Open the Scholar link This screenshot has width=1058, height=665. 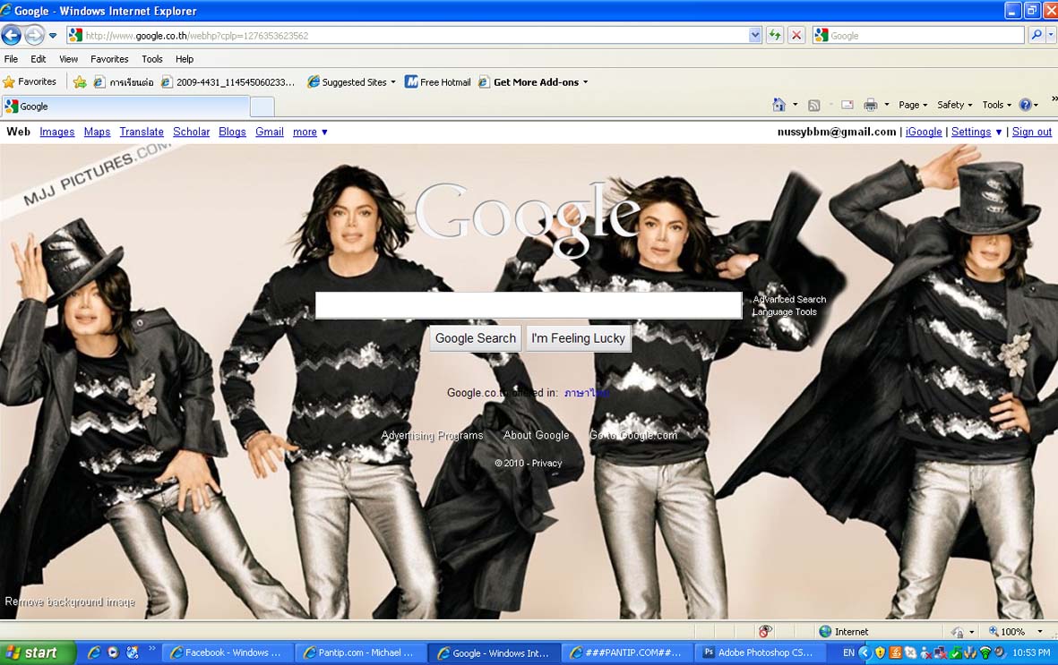pos(191,132)
